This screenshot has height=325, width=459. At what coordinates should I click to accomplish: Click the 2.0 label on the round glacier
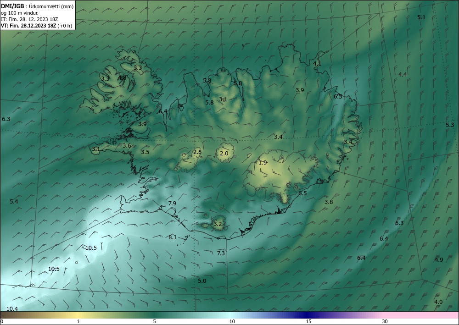(224, 153)
